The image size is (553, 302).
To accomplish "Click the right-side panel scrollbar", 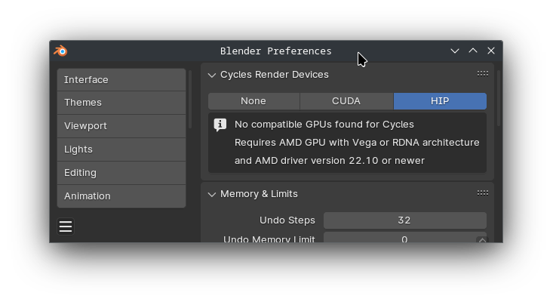I will [499, 98].
